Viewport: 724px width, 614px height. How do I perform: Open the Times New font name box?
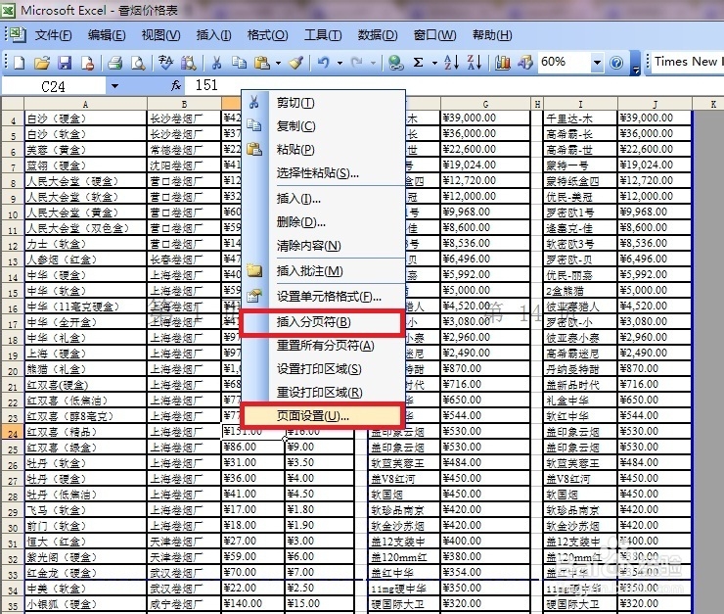pos(687,62)
